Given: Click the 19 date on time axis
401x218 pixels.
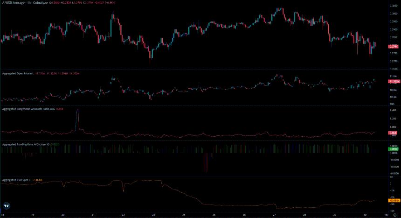Looking at the screenshot, I should coord(33,215).
